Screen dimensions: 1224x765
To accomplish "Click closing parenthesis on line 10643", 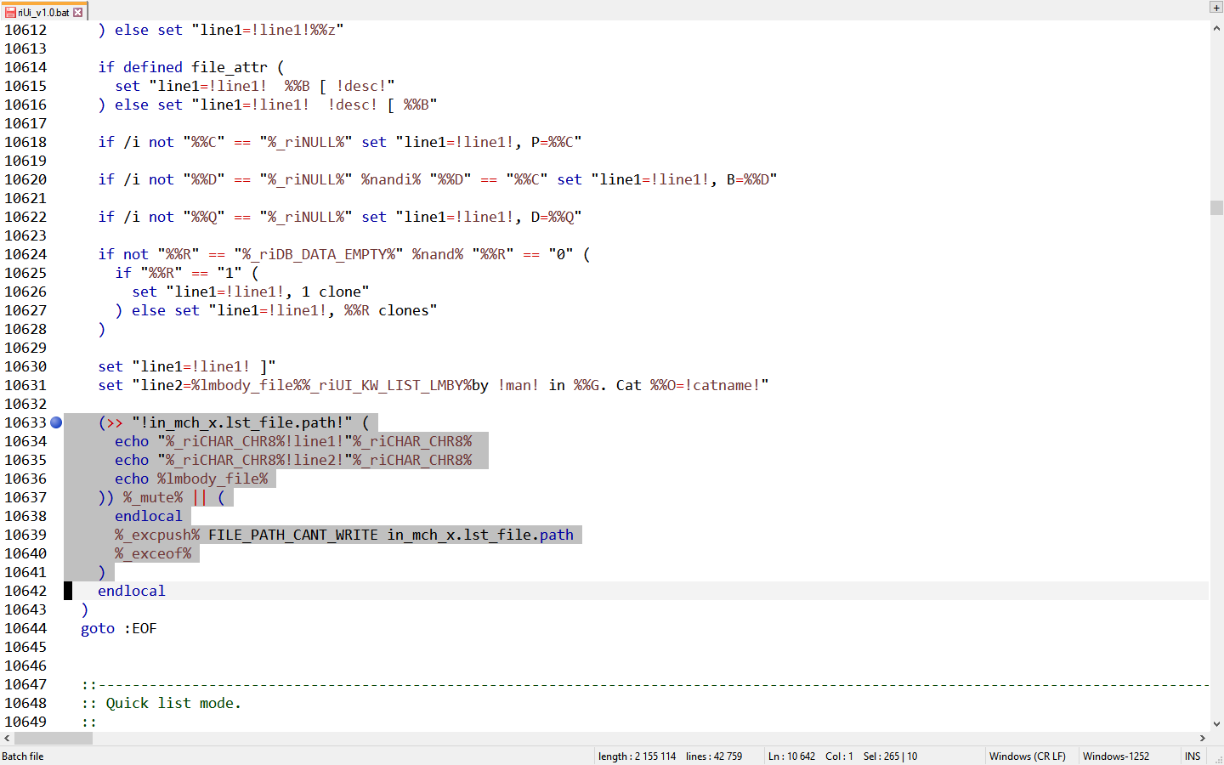I will (85, 609).
